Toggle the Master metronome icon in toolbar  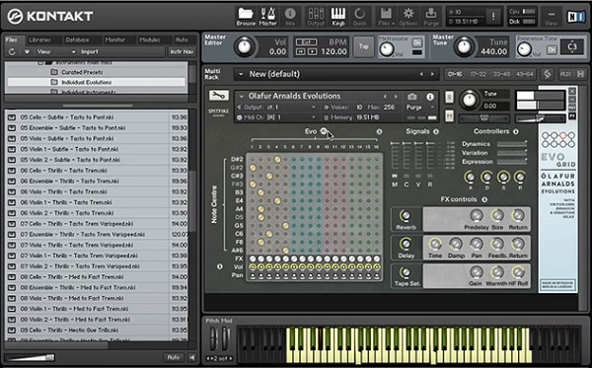[267, 17]
